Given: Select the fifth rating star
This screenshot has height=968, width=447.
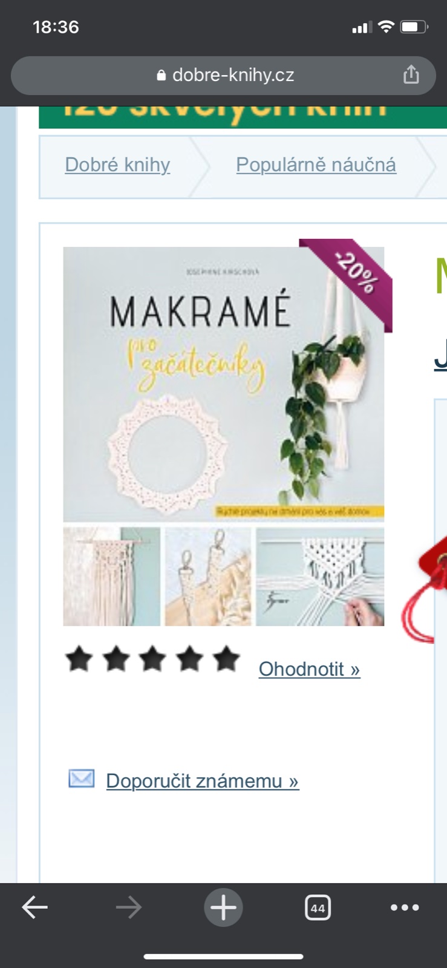Looking at the screenshot, I should (x=226, y=659).
